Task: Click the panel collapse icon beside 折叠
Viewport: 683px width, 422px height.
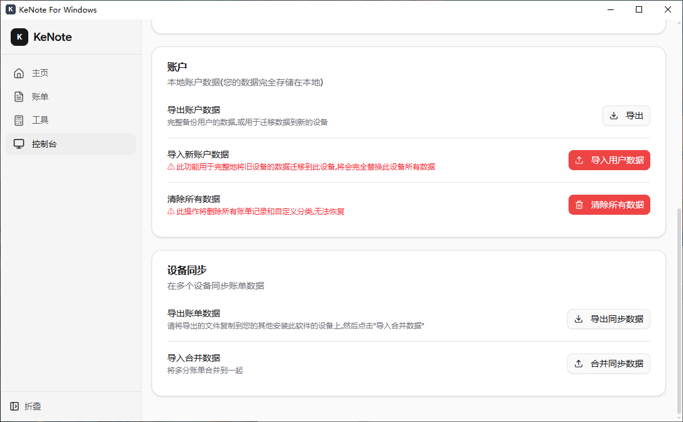Action: coord(14,406)
